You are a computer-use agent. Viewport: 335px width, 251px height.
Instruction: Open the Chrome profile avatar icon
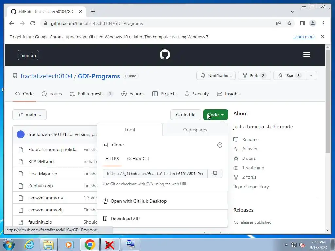point(312,23)
